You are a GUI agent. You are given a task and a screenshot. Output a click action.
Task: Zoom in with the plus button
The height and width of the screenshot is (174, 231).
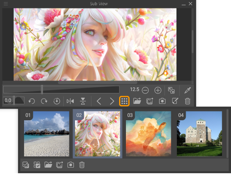click(x=158, y=90)
